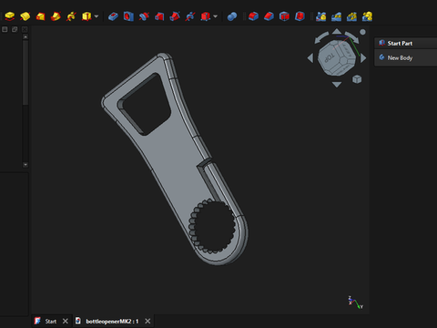Select the Subtractive Primitive red box tool
The image size is (437, 328).
[x=206, y=16]
